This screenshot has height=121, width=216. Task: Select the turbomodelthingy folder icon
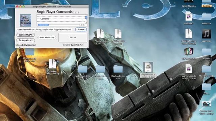82,69
